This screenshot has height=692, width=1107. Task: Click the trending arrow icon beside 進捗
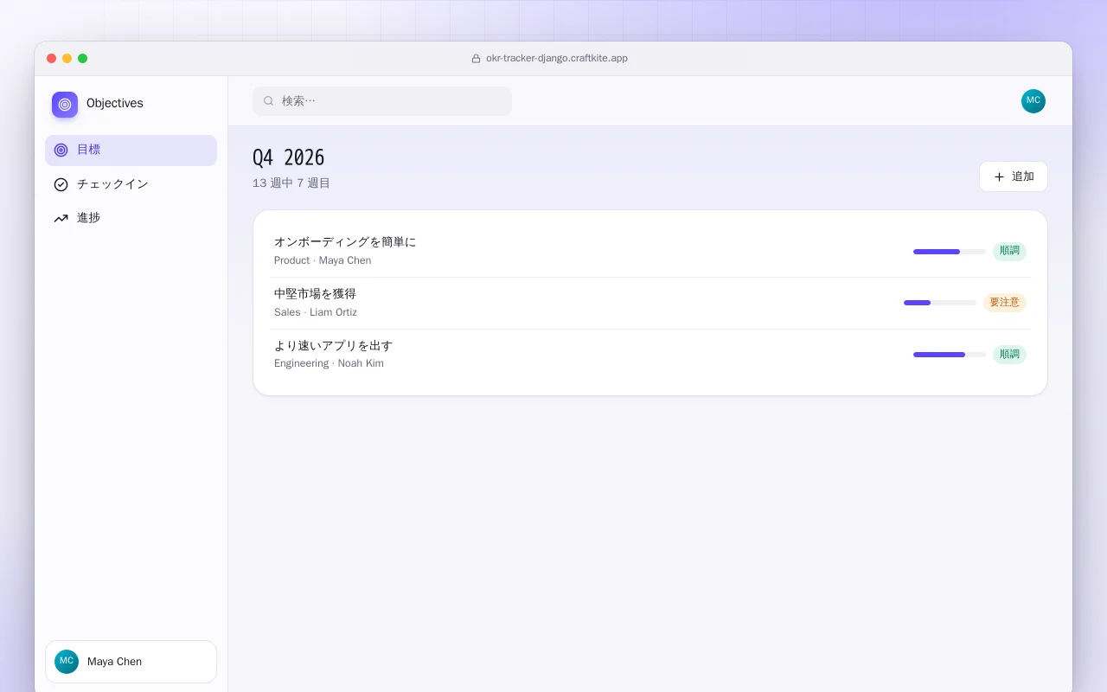(x=61, y=218)
